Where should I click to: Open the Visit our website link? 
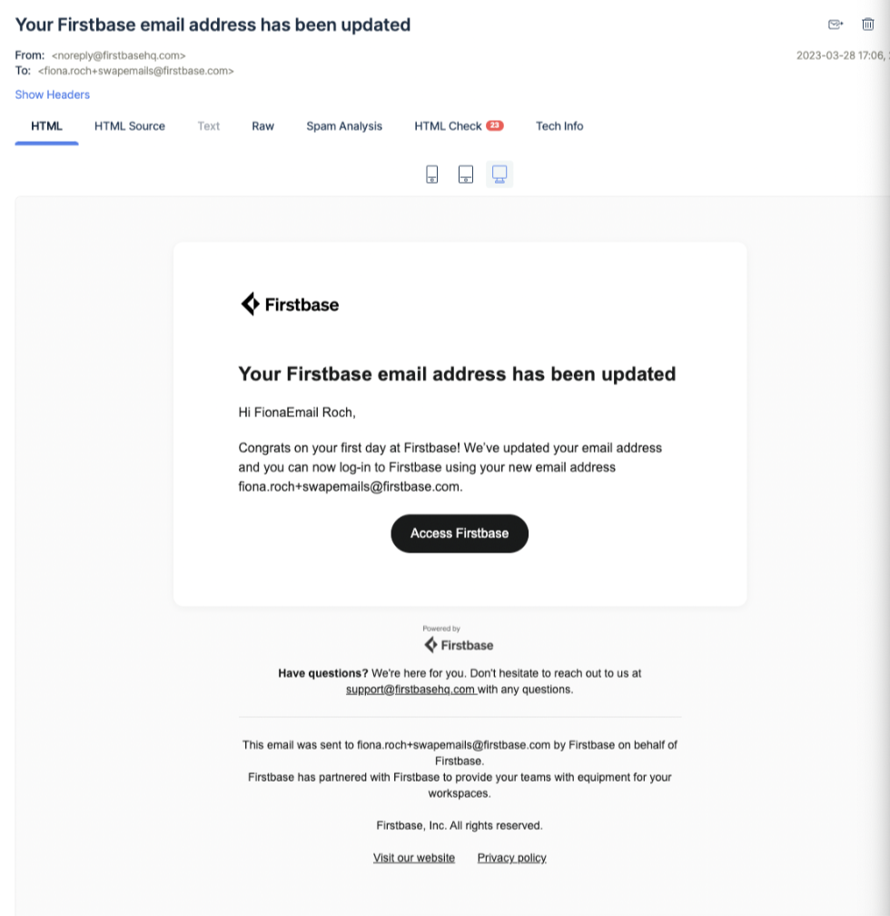[414, 858]
